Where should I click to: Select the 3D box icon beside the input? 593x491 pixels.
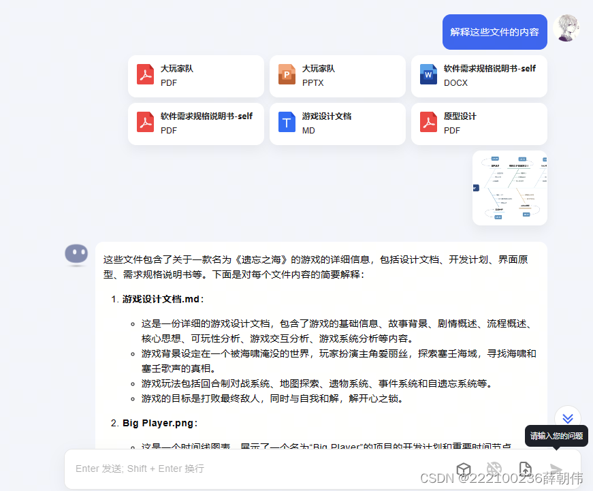(x=464, y=469)
